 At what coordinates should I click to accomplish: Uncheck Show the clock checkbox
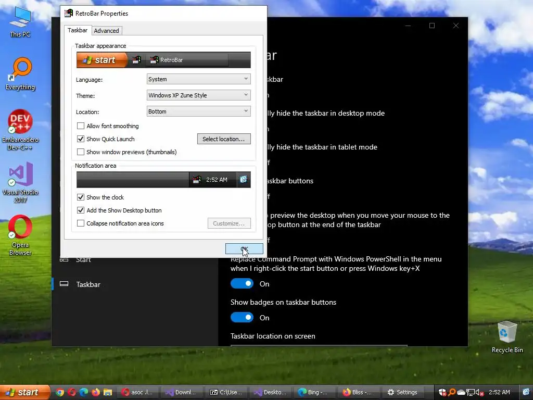tap(81, 197)
